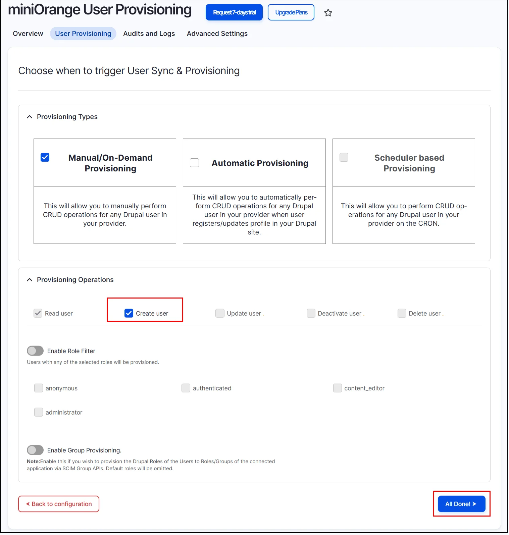Check the Delete user checkbox
Screen dimensions: 509x535
pos(402,313)
